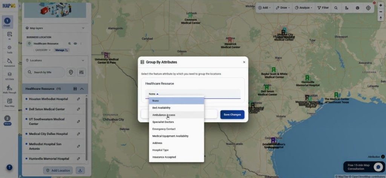Viewport: 386px width, 178px height.
Task: Click group-by icon in Healthcare Resource header
Action: pos(75,89)
